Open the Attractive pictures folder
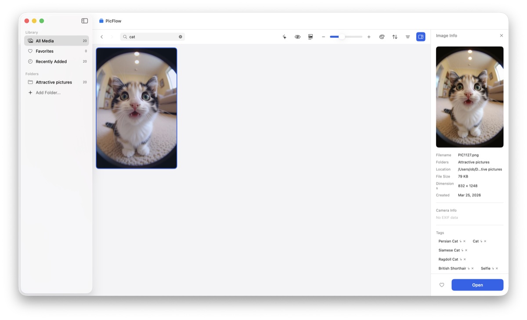Viewport: 527px width, 320px height. [57, 82]
